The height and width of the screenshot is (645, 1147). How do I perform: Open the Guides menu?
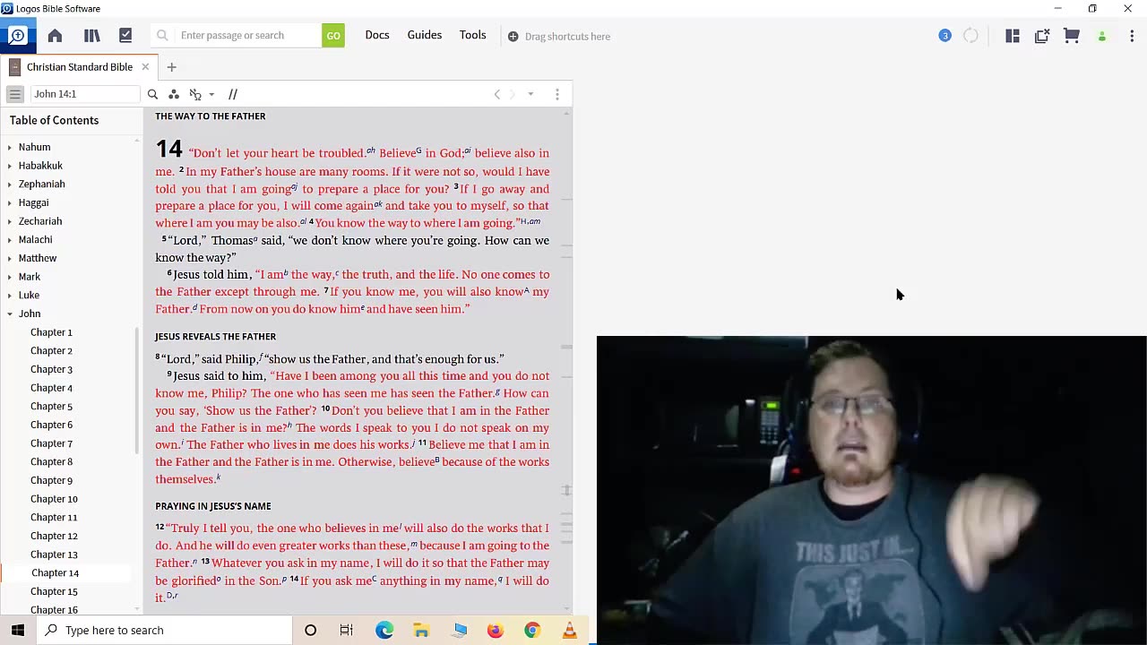coord(425,35)
